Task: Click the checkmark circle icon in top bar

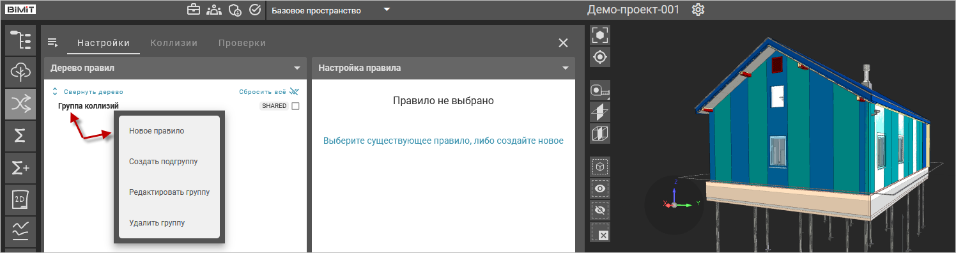Action: pos(255,10)
